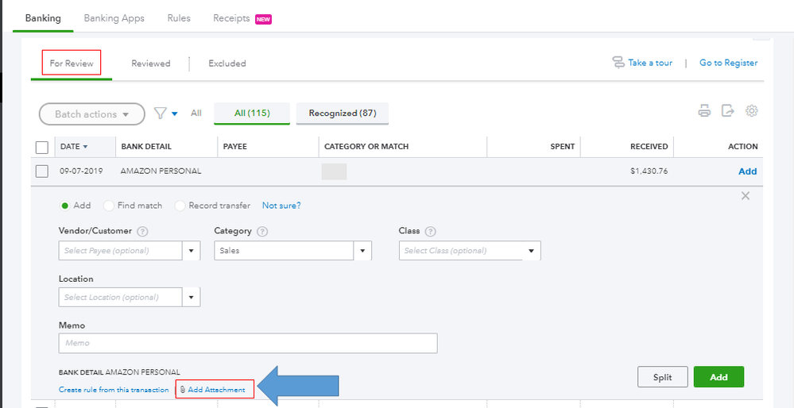
Task: Tick the Amazon Personal row checkbox
Action: (x=42, y=171)
